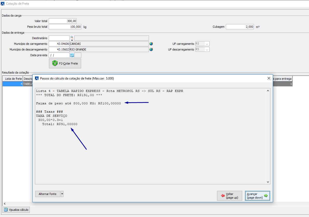This screenshot has height=217, width=309.
Task: Focus the Peso bruto total field
Action: (65, 27)
